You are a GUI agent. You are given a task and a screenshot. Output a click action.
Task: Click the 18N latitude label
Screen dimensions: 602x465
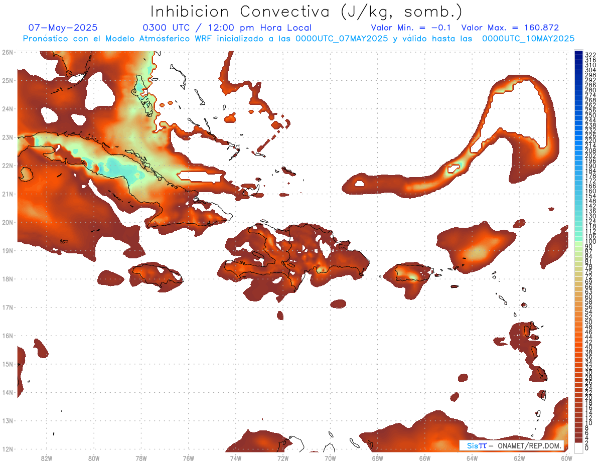(8, 279)
